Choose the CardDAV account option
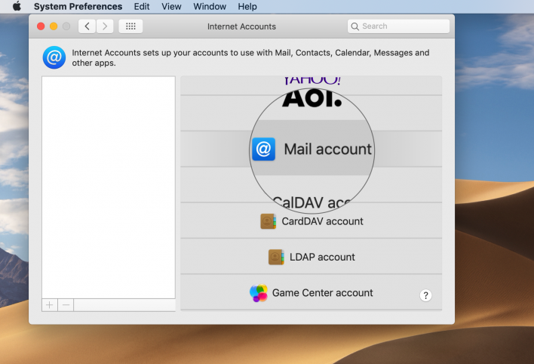The image size is (534, 364). coord(311,221)
